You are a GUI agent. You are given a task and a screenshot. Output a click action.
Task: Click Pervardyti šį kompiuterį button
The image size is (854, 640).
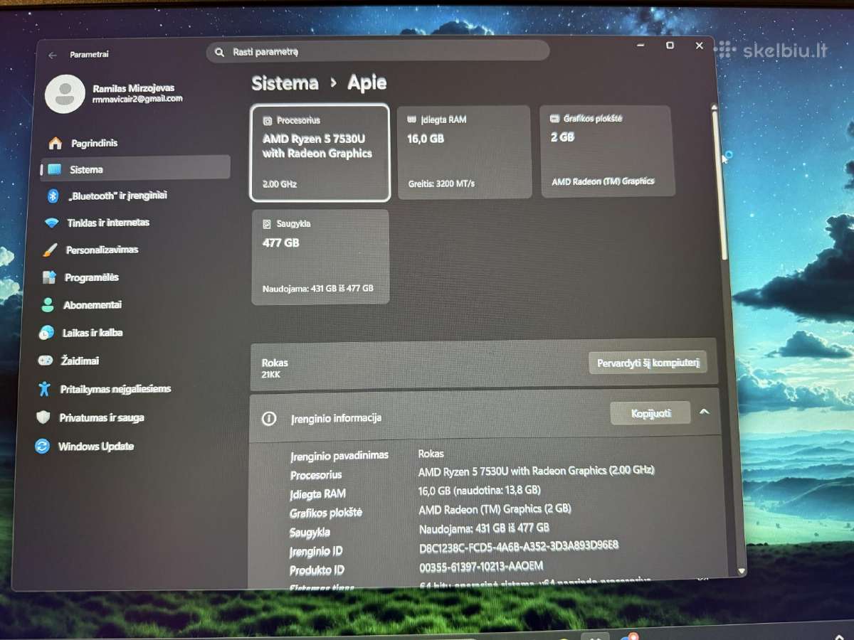pyautogui.click(x=648, y=362)
